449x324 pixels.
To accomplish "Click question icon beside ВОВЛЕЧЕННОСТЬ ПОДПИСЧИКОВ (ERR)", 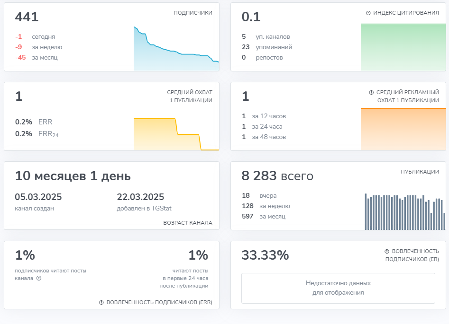I will 101,303.
